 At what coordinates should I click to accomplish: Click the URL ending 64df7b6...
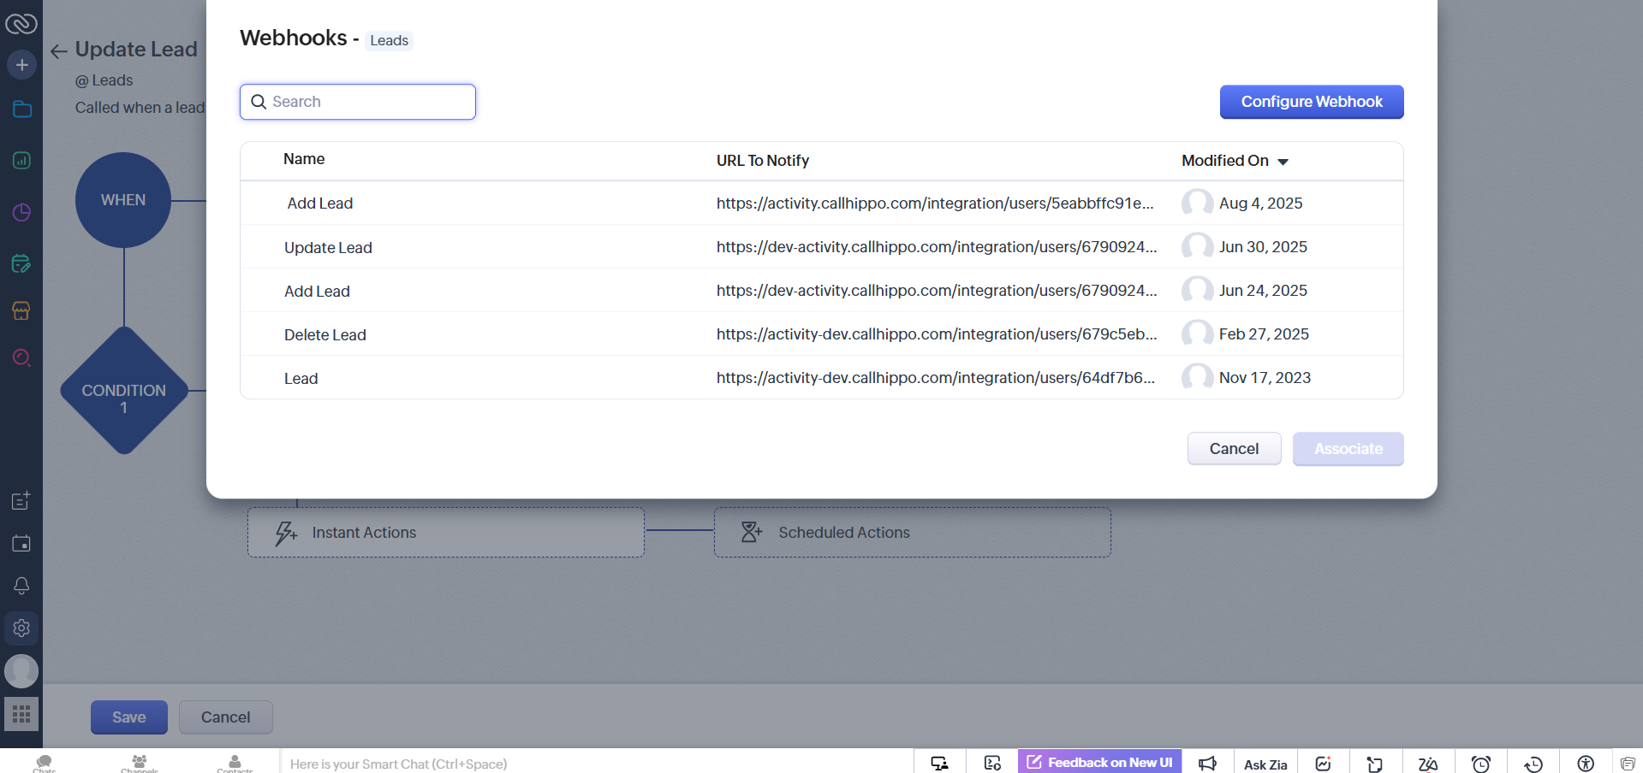(x=936, y=378)
